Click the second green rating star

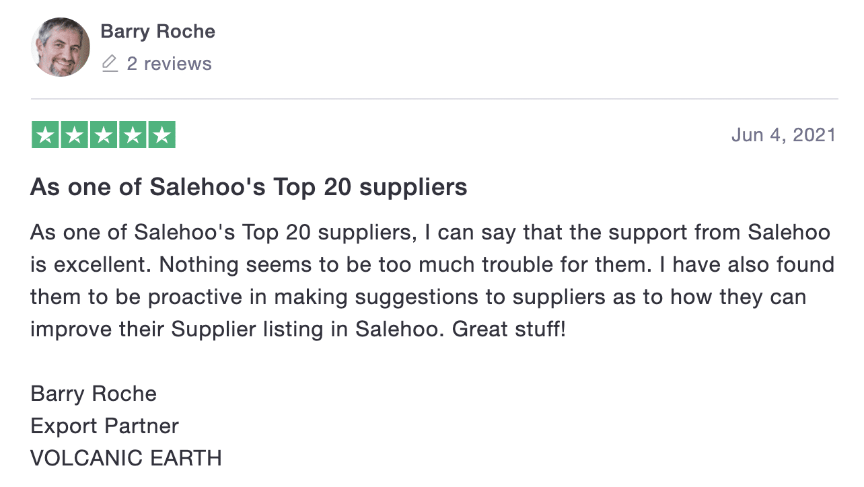click(74, 135)
